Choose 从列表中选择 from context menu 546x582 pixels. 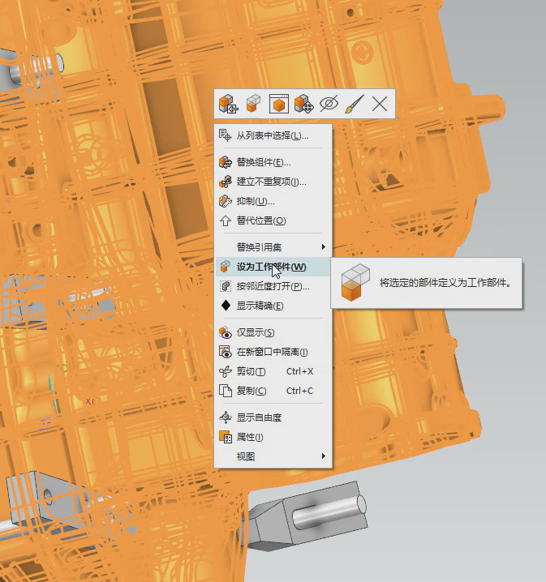(272, 135)
